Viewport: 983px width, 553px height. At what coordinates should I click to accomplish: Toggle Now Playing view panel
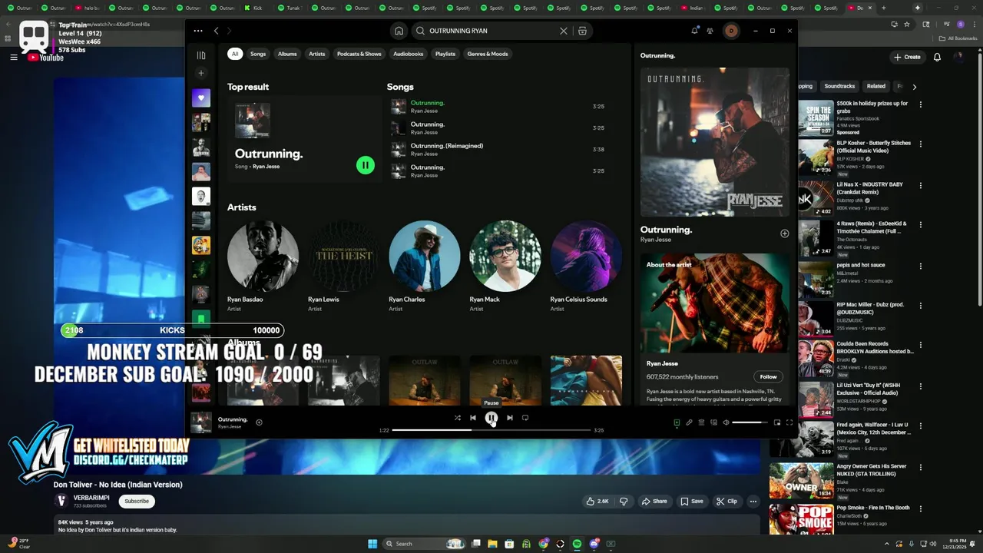[x=677, y=422]
